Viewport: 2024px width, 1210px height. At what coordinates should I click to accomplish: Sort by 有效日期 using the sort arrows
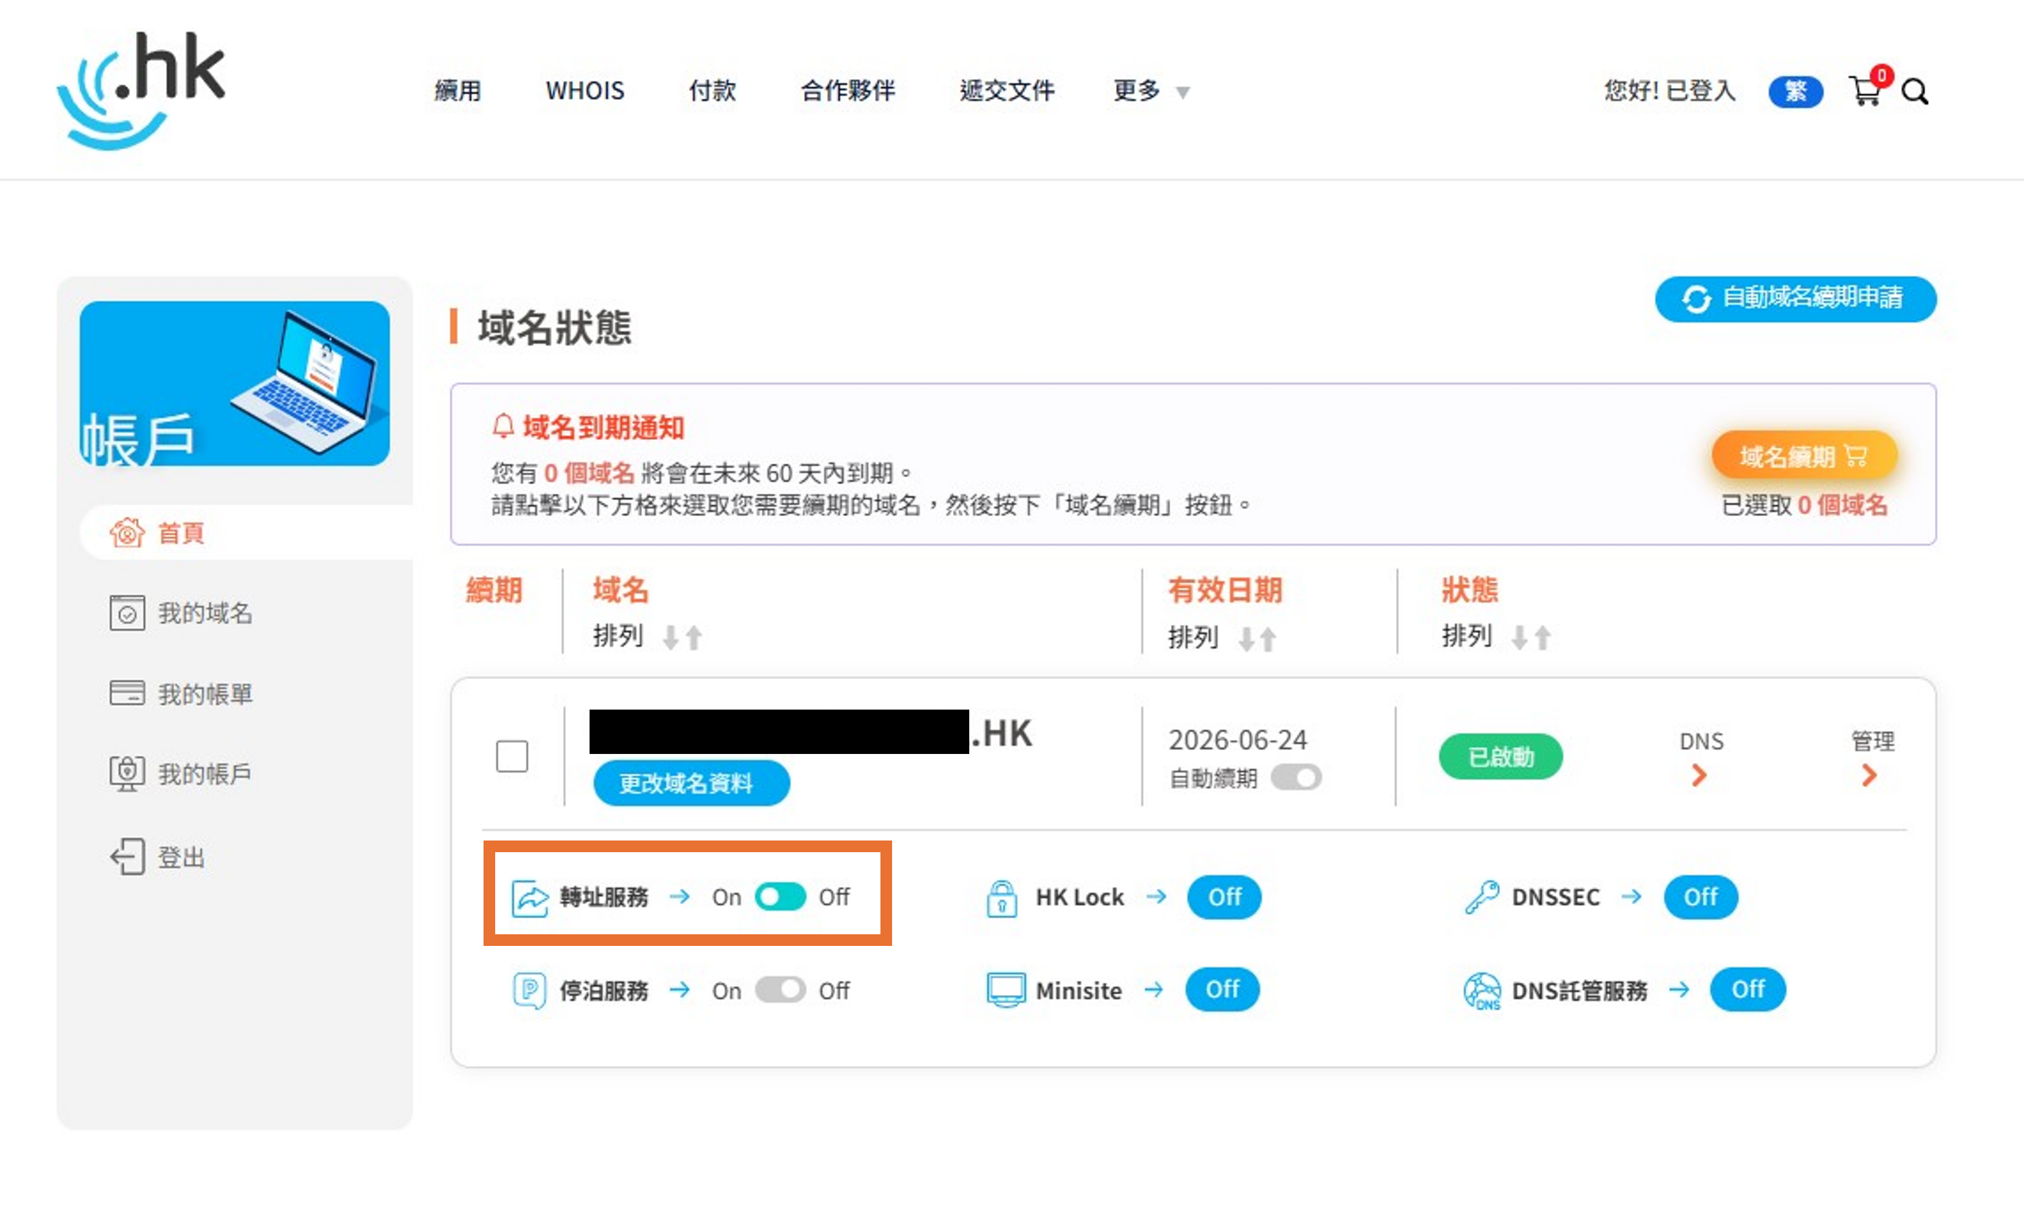point(1256,639)
